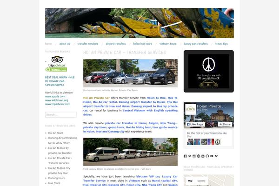Click the parked private cars team photo
Image resolution: width=279 pixels, height=186 pixels.
coord(130,73)
